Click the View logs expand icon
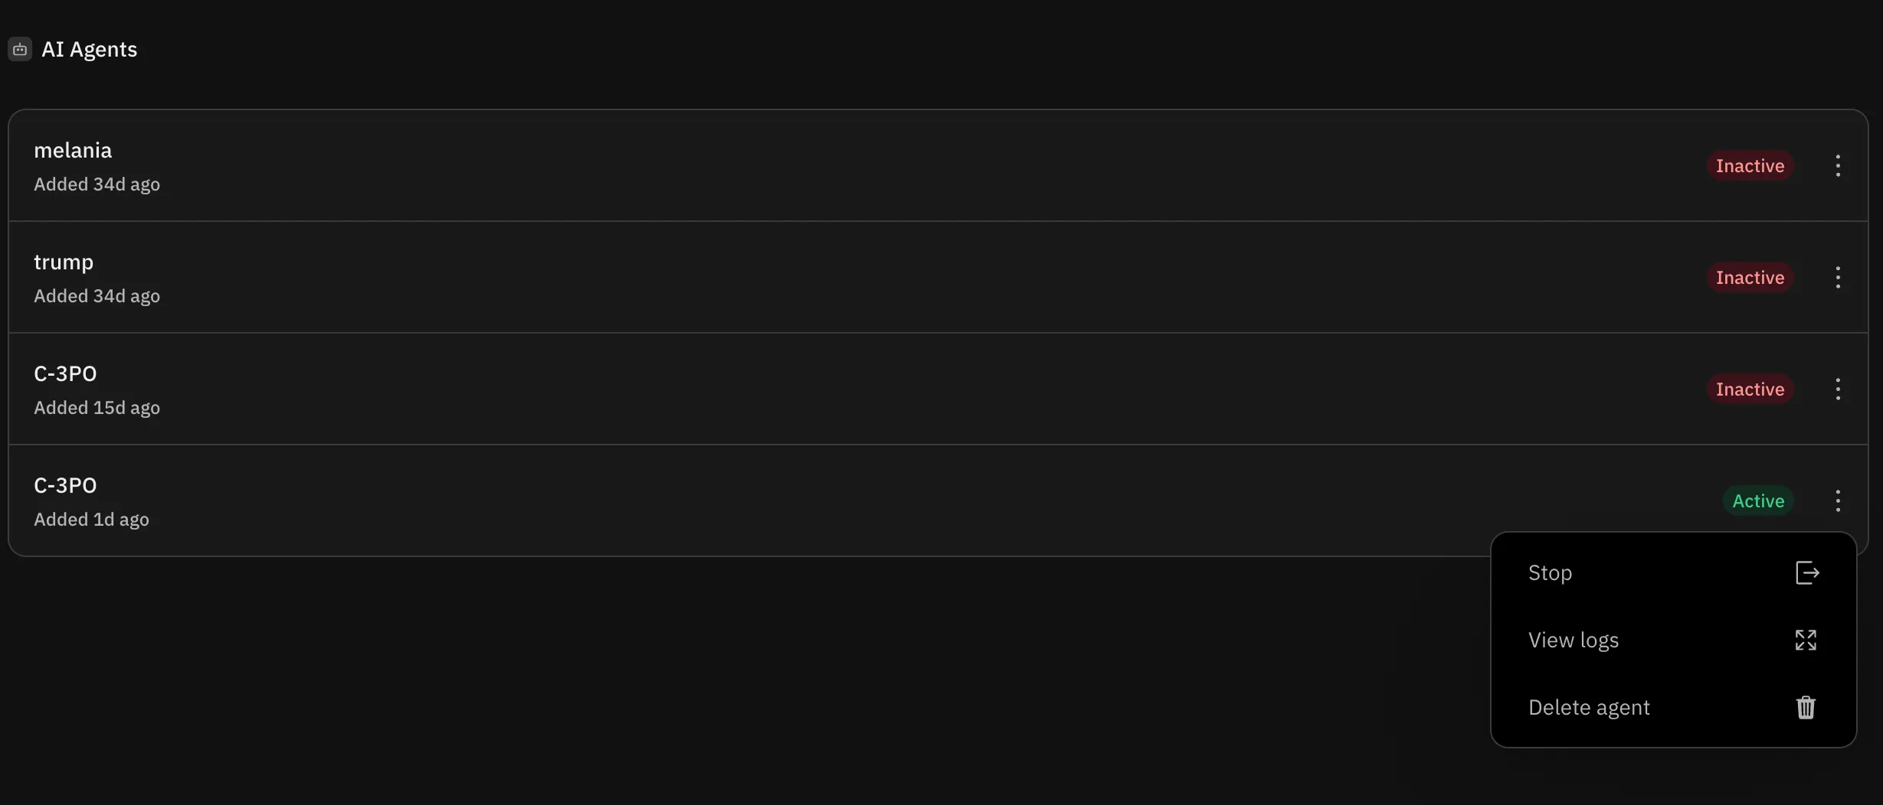The width and height of the screenshot is (1883, 805). tap(1806, 640)
